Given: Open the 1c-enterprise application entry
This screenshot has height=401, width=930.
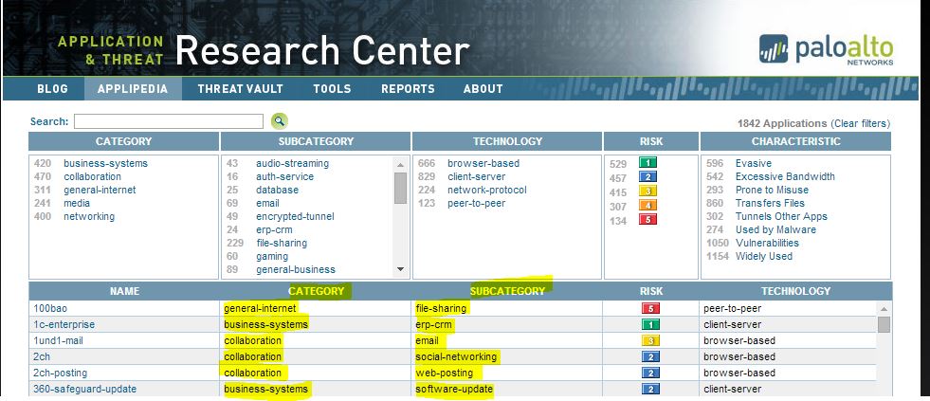Looking at the screenshot, I should coord(64,324).
